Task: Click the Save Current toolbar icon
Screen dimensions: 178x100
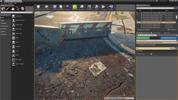Action: [38, 7]
